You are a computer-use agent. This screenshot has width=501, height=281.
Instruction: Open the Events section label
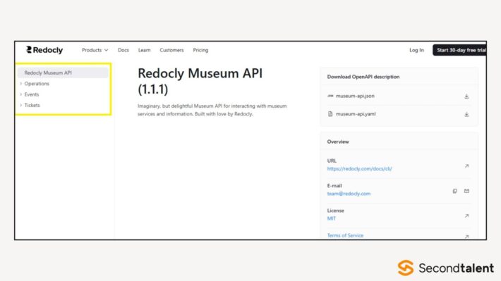(x=32, y=94)
